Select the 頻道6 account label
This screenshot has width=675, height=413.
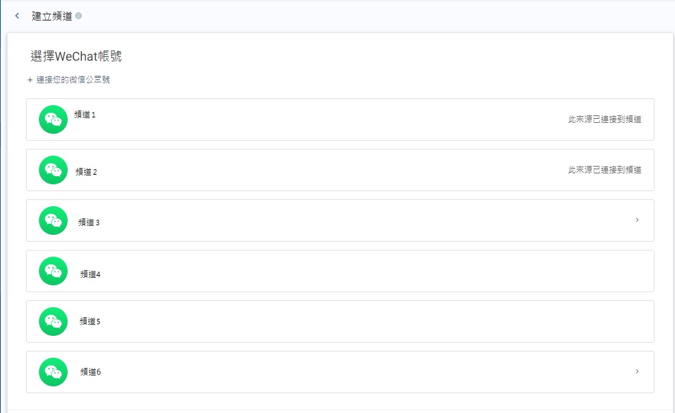tap(91, 372)
